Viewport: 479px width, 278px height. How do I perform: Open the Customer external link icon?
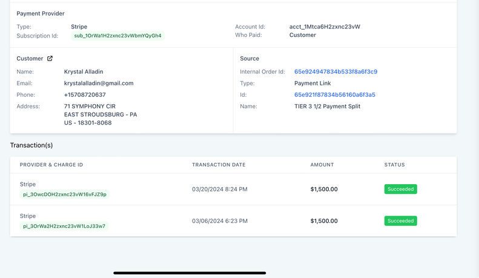click(x=50, y=59)
